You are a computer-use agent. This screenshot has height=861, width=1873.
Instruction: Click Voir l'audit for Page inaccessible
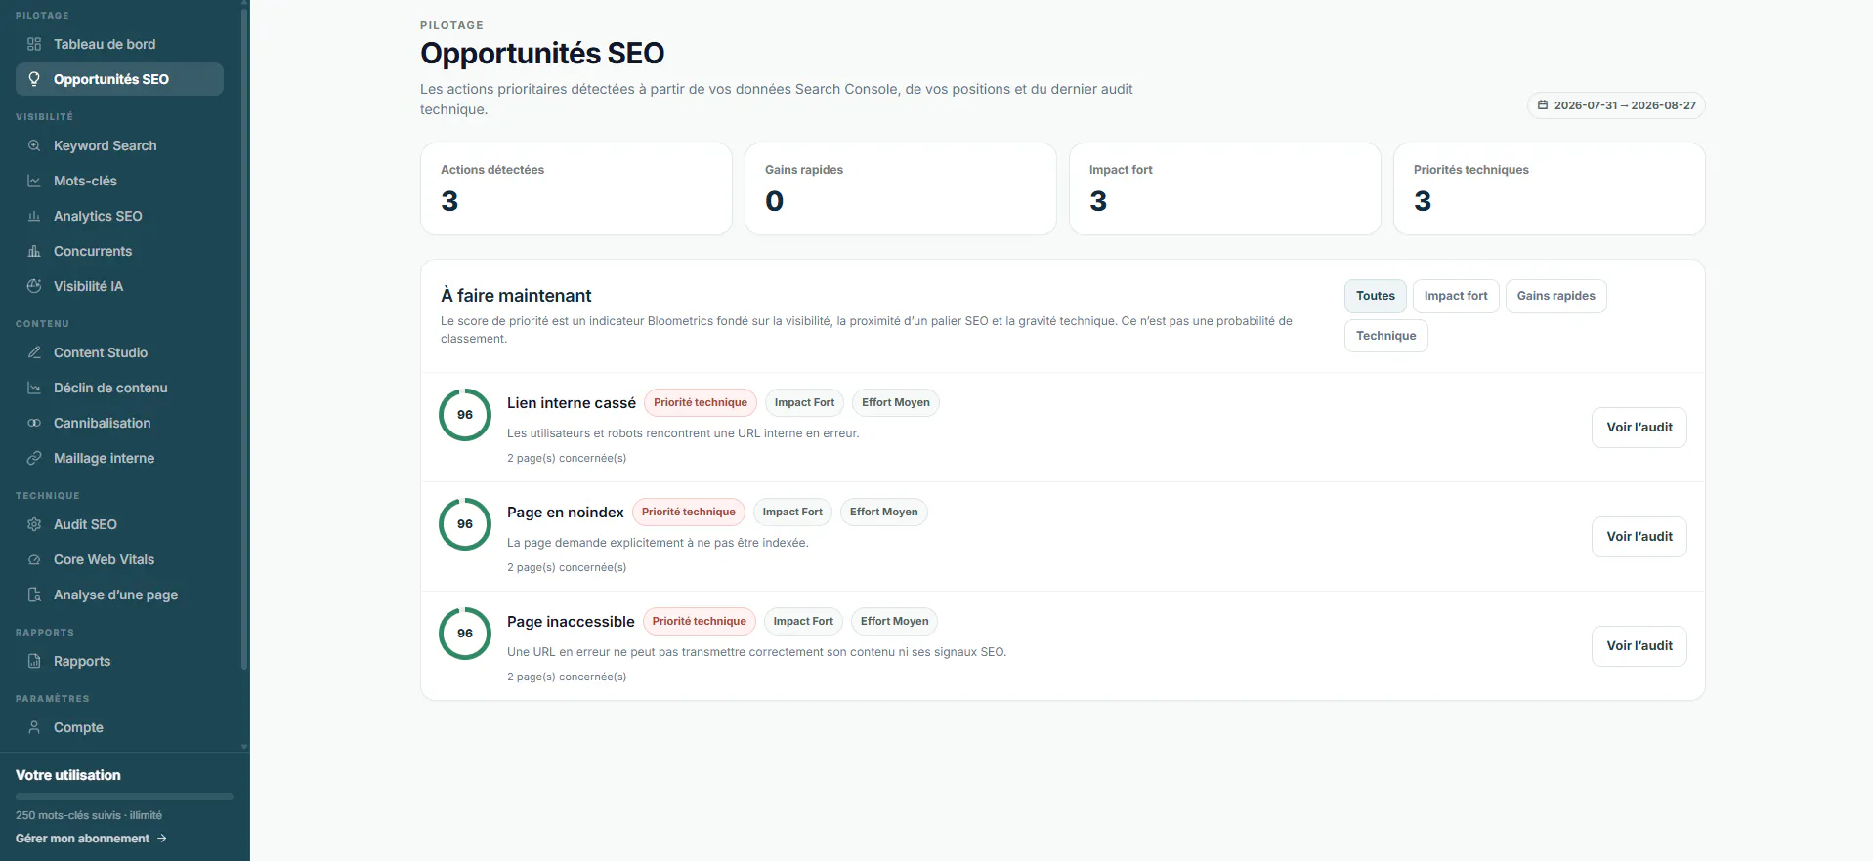pos(1639,646)
